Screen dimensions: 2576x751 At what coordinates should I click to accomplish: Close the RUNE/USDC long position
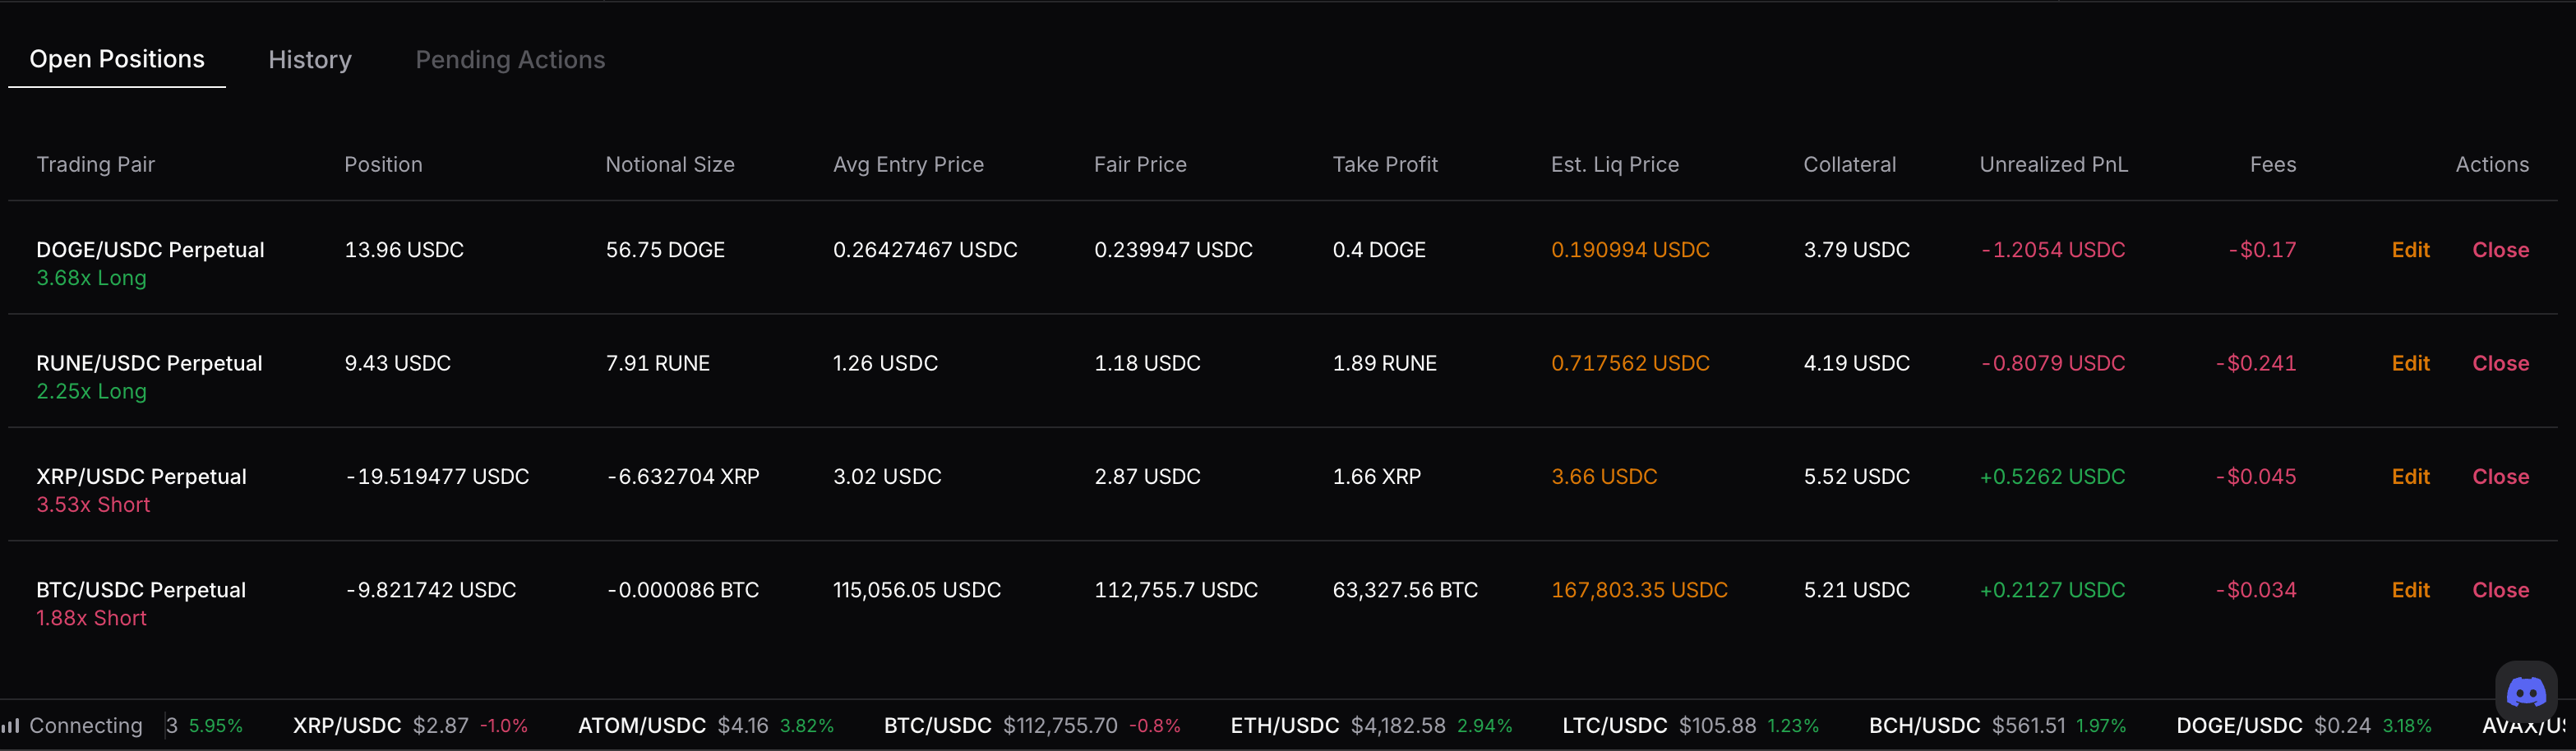tap(2500, 363)
